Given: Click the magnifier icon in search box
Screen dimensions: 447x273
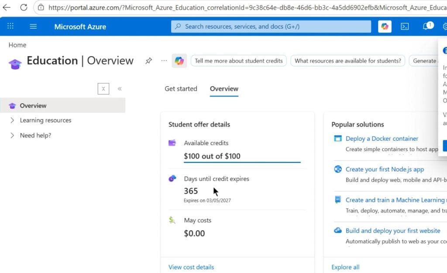Looking at the screenshot, I should (x=178, y=27).
